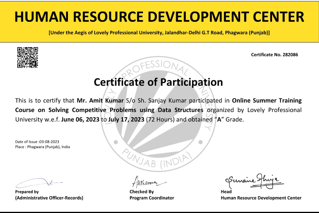The width and height of the screenshot is (319, 213).
Task: Click 'Sh. Sanjay Kumar' in the certificate text
Action: (162, 101)
